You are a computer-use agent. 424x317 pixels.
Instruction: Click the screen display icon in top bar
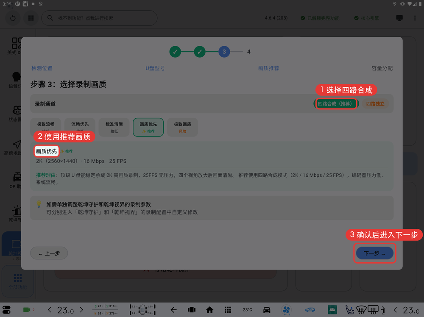(399, 18)
